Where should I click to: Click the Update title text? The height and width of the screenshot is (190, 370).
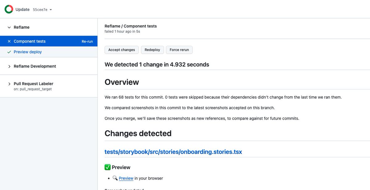[23, 9]
